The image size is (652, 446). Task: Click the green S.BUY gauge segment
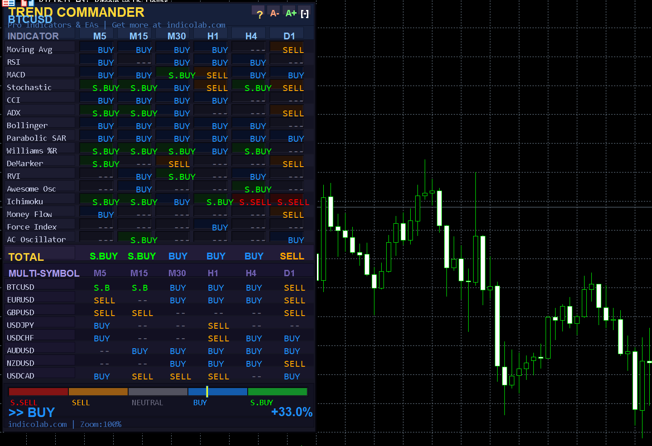tap(277, 392)
